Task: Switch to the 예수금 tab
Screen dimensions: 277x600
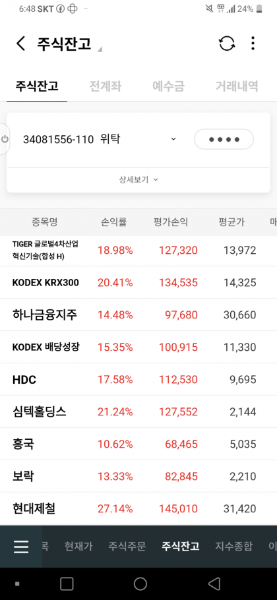Action: 168,86
